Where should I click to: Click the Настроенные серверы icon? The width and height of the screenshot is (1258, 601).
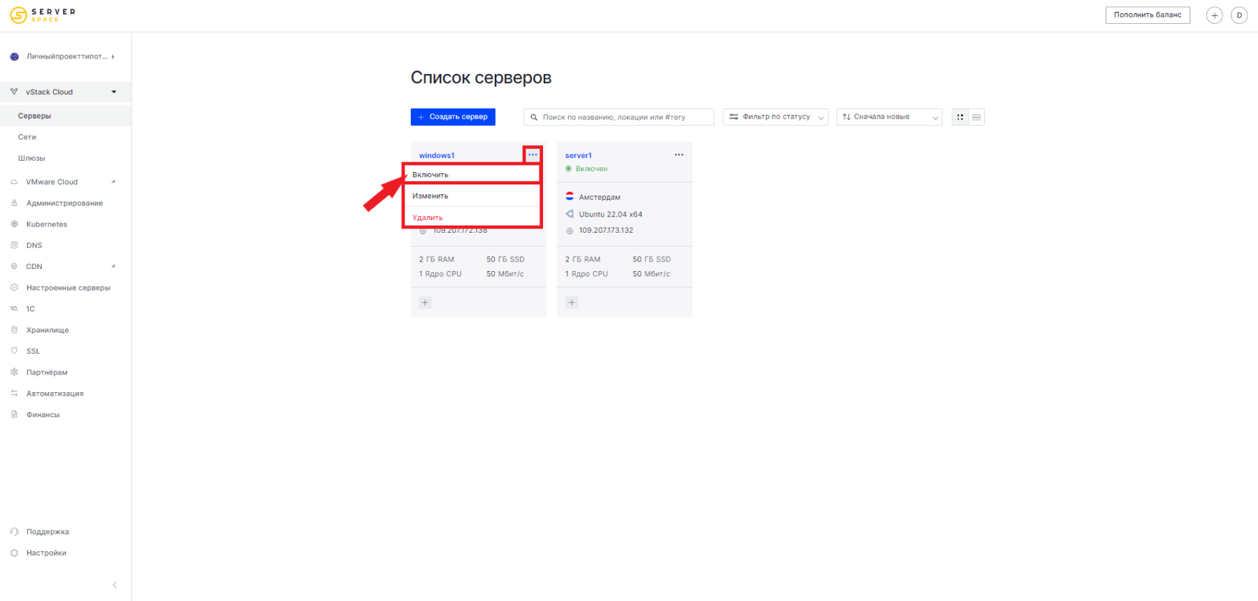tap(14, 288)
